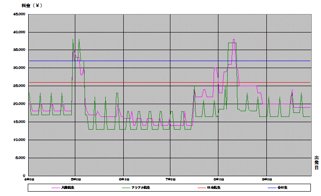The image size is (321, 196).
Task: Click the 5月1日 x-axis label
Action: pos(75,179)
